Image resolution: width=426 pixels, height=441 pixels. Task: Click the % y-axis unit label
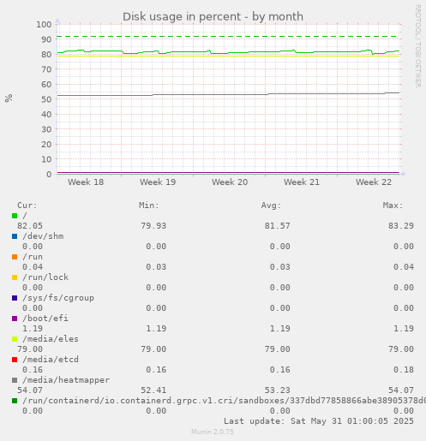[x=9, y=98]
